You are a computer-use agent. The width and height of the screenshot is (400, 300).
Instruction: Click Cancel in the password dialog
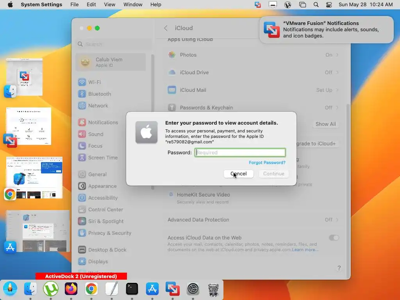(238, 174)
